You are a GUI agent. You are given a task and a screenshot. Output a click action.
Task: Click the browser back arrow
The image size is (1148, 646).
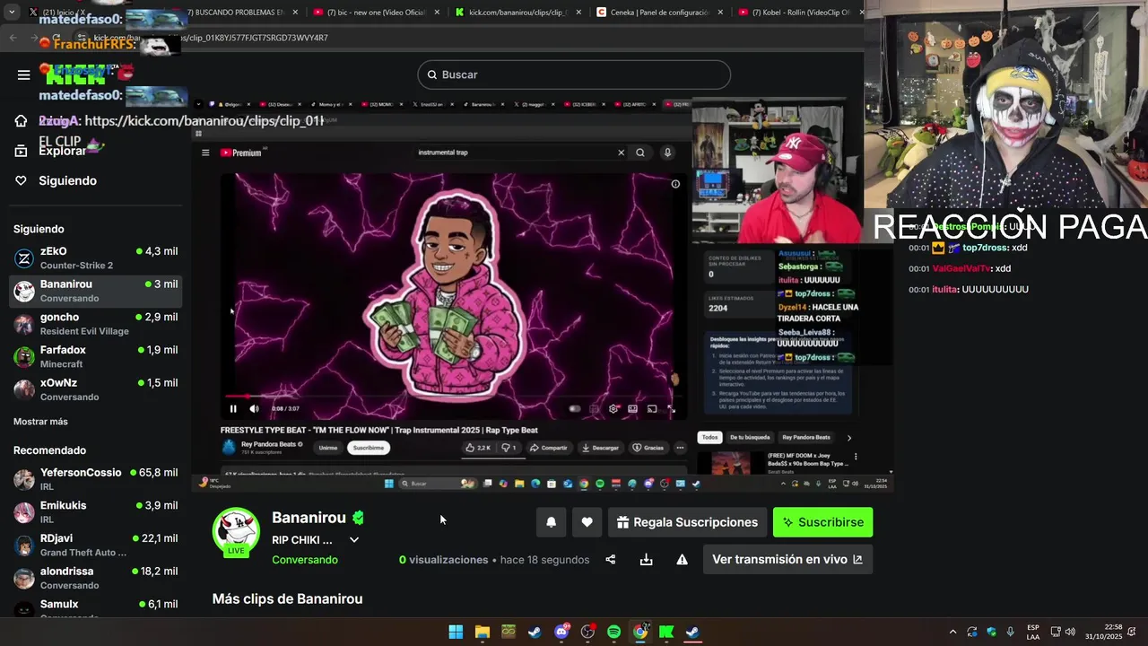tap(13, 38)
